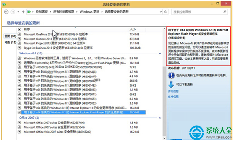Screen dimensions: 233x141
Task: Uncheck Internet Explorer 11 安全更新 checkbox
Action: [x=19, y=108]
